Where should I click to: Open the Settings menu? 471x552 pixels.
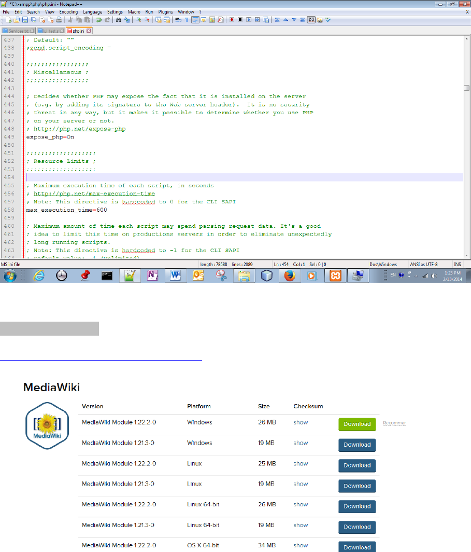point(115,11)
